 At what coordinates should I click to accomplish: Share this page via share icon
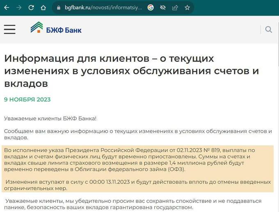click(175, 8)
